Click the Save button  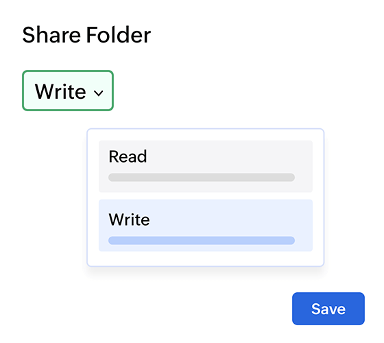328,309
